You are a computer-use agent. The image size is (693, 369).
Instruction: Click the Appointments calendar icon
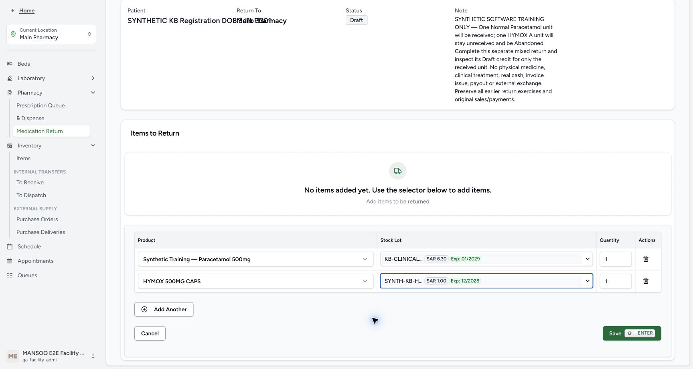pyautogui.click(x=10, y=261)
